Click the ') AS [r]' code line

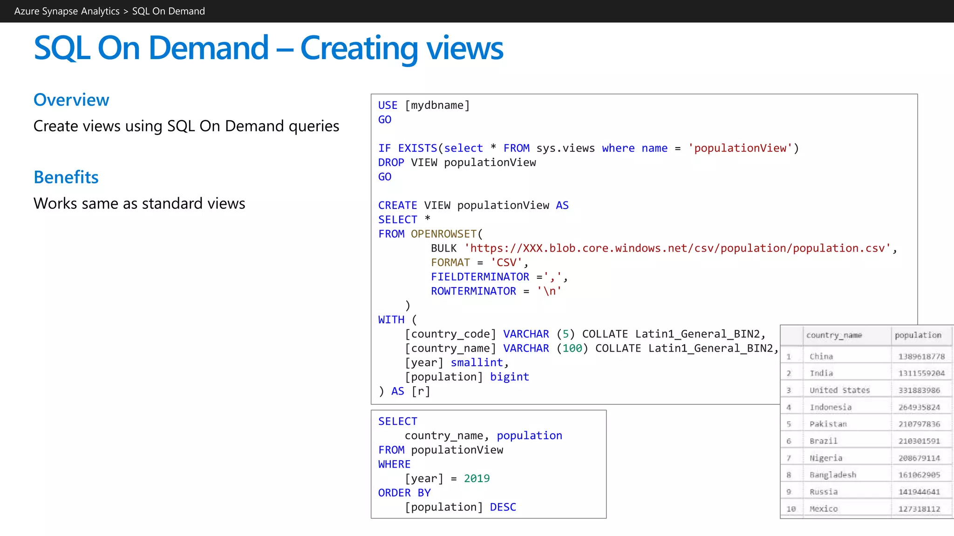pyautogui.click(x=404, y=392)
